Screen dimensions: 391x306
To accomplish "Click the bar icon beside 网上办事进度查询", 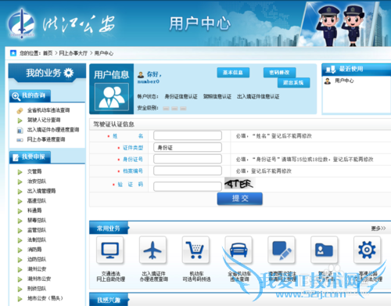I will click(x=20, y=140).
